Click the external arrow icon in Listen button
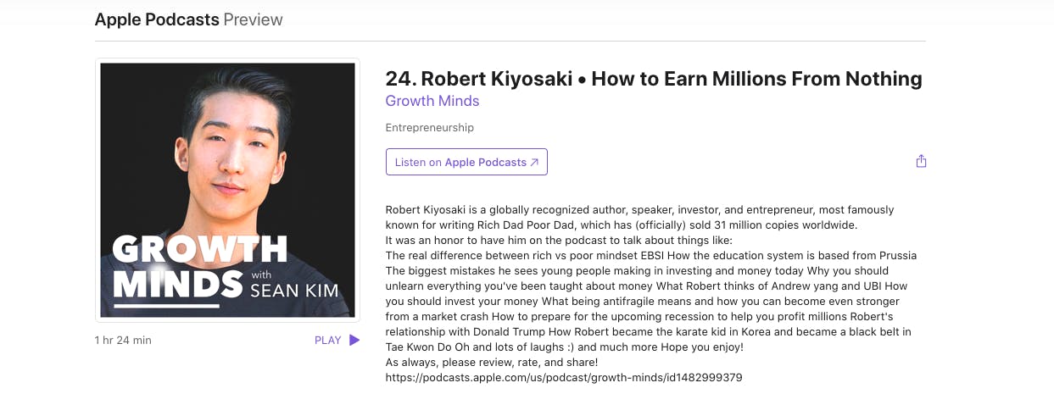The image size is (1054, 416). pos(534,163)
